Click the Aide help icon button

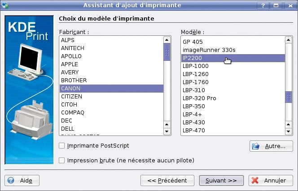click(x=22, y=180)
